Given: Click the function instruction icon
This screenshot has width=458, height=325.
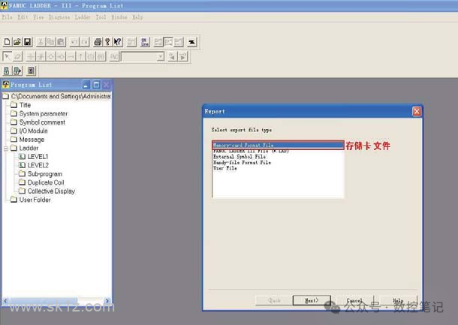Looking at the screenshot, I should coord(114,56).
